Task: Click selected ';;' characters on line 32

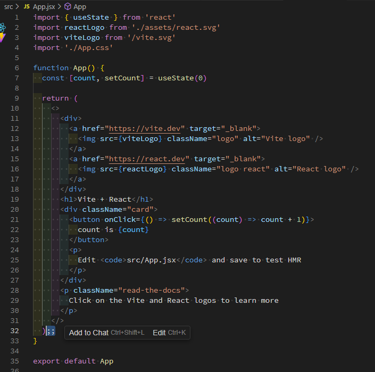Action: coord(51,331)
